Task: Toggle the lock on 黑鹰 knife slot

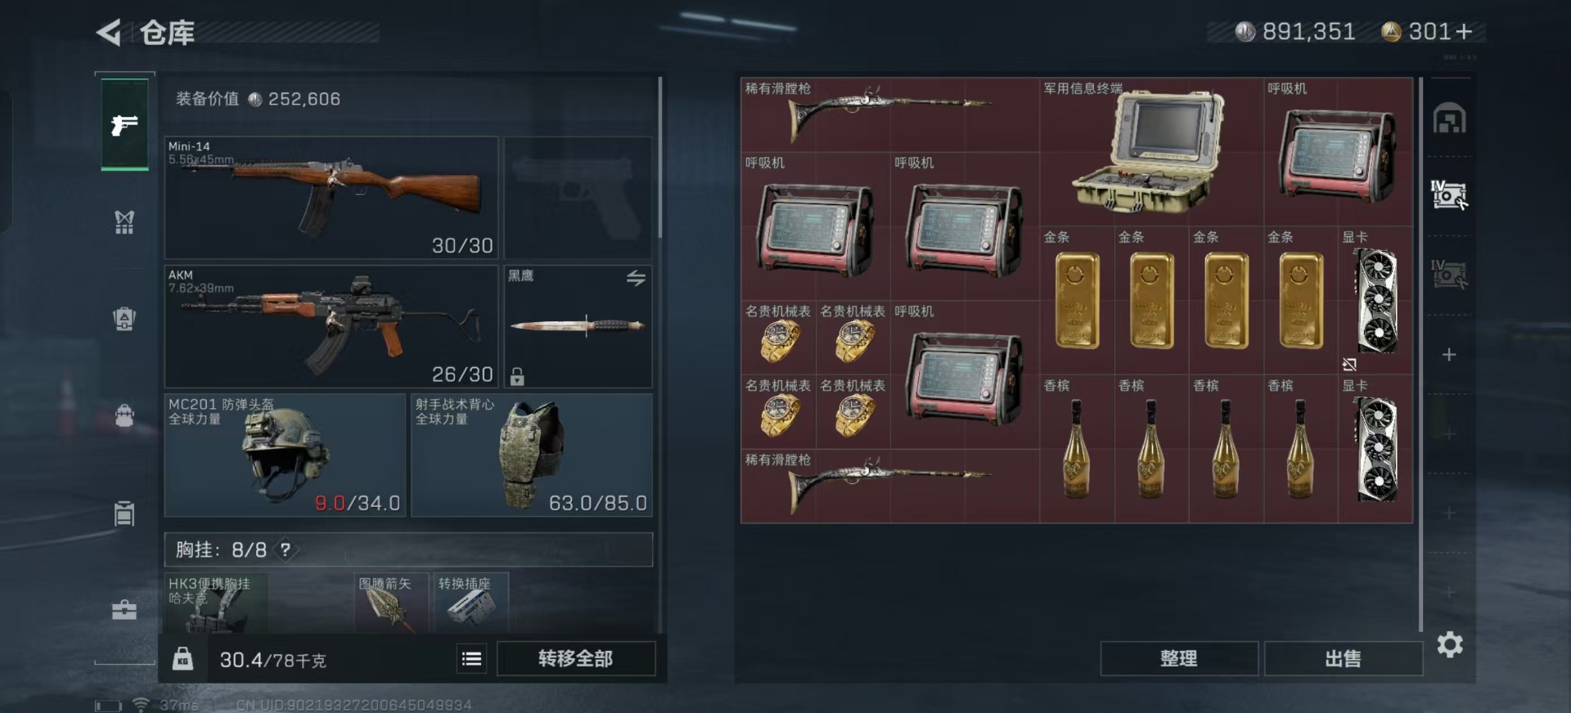Action: pyautogui.click(x=517, y=376)
